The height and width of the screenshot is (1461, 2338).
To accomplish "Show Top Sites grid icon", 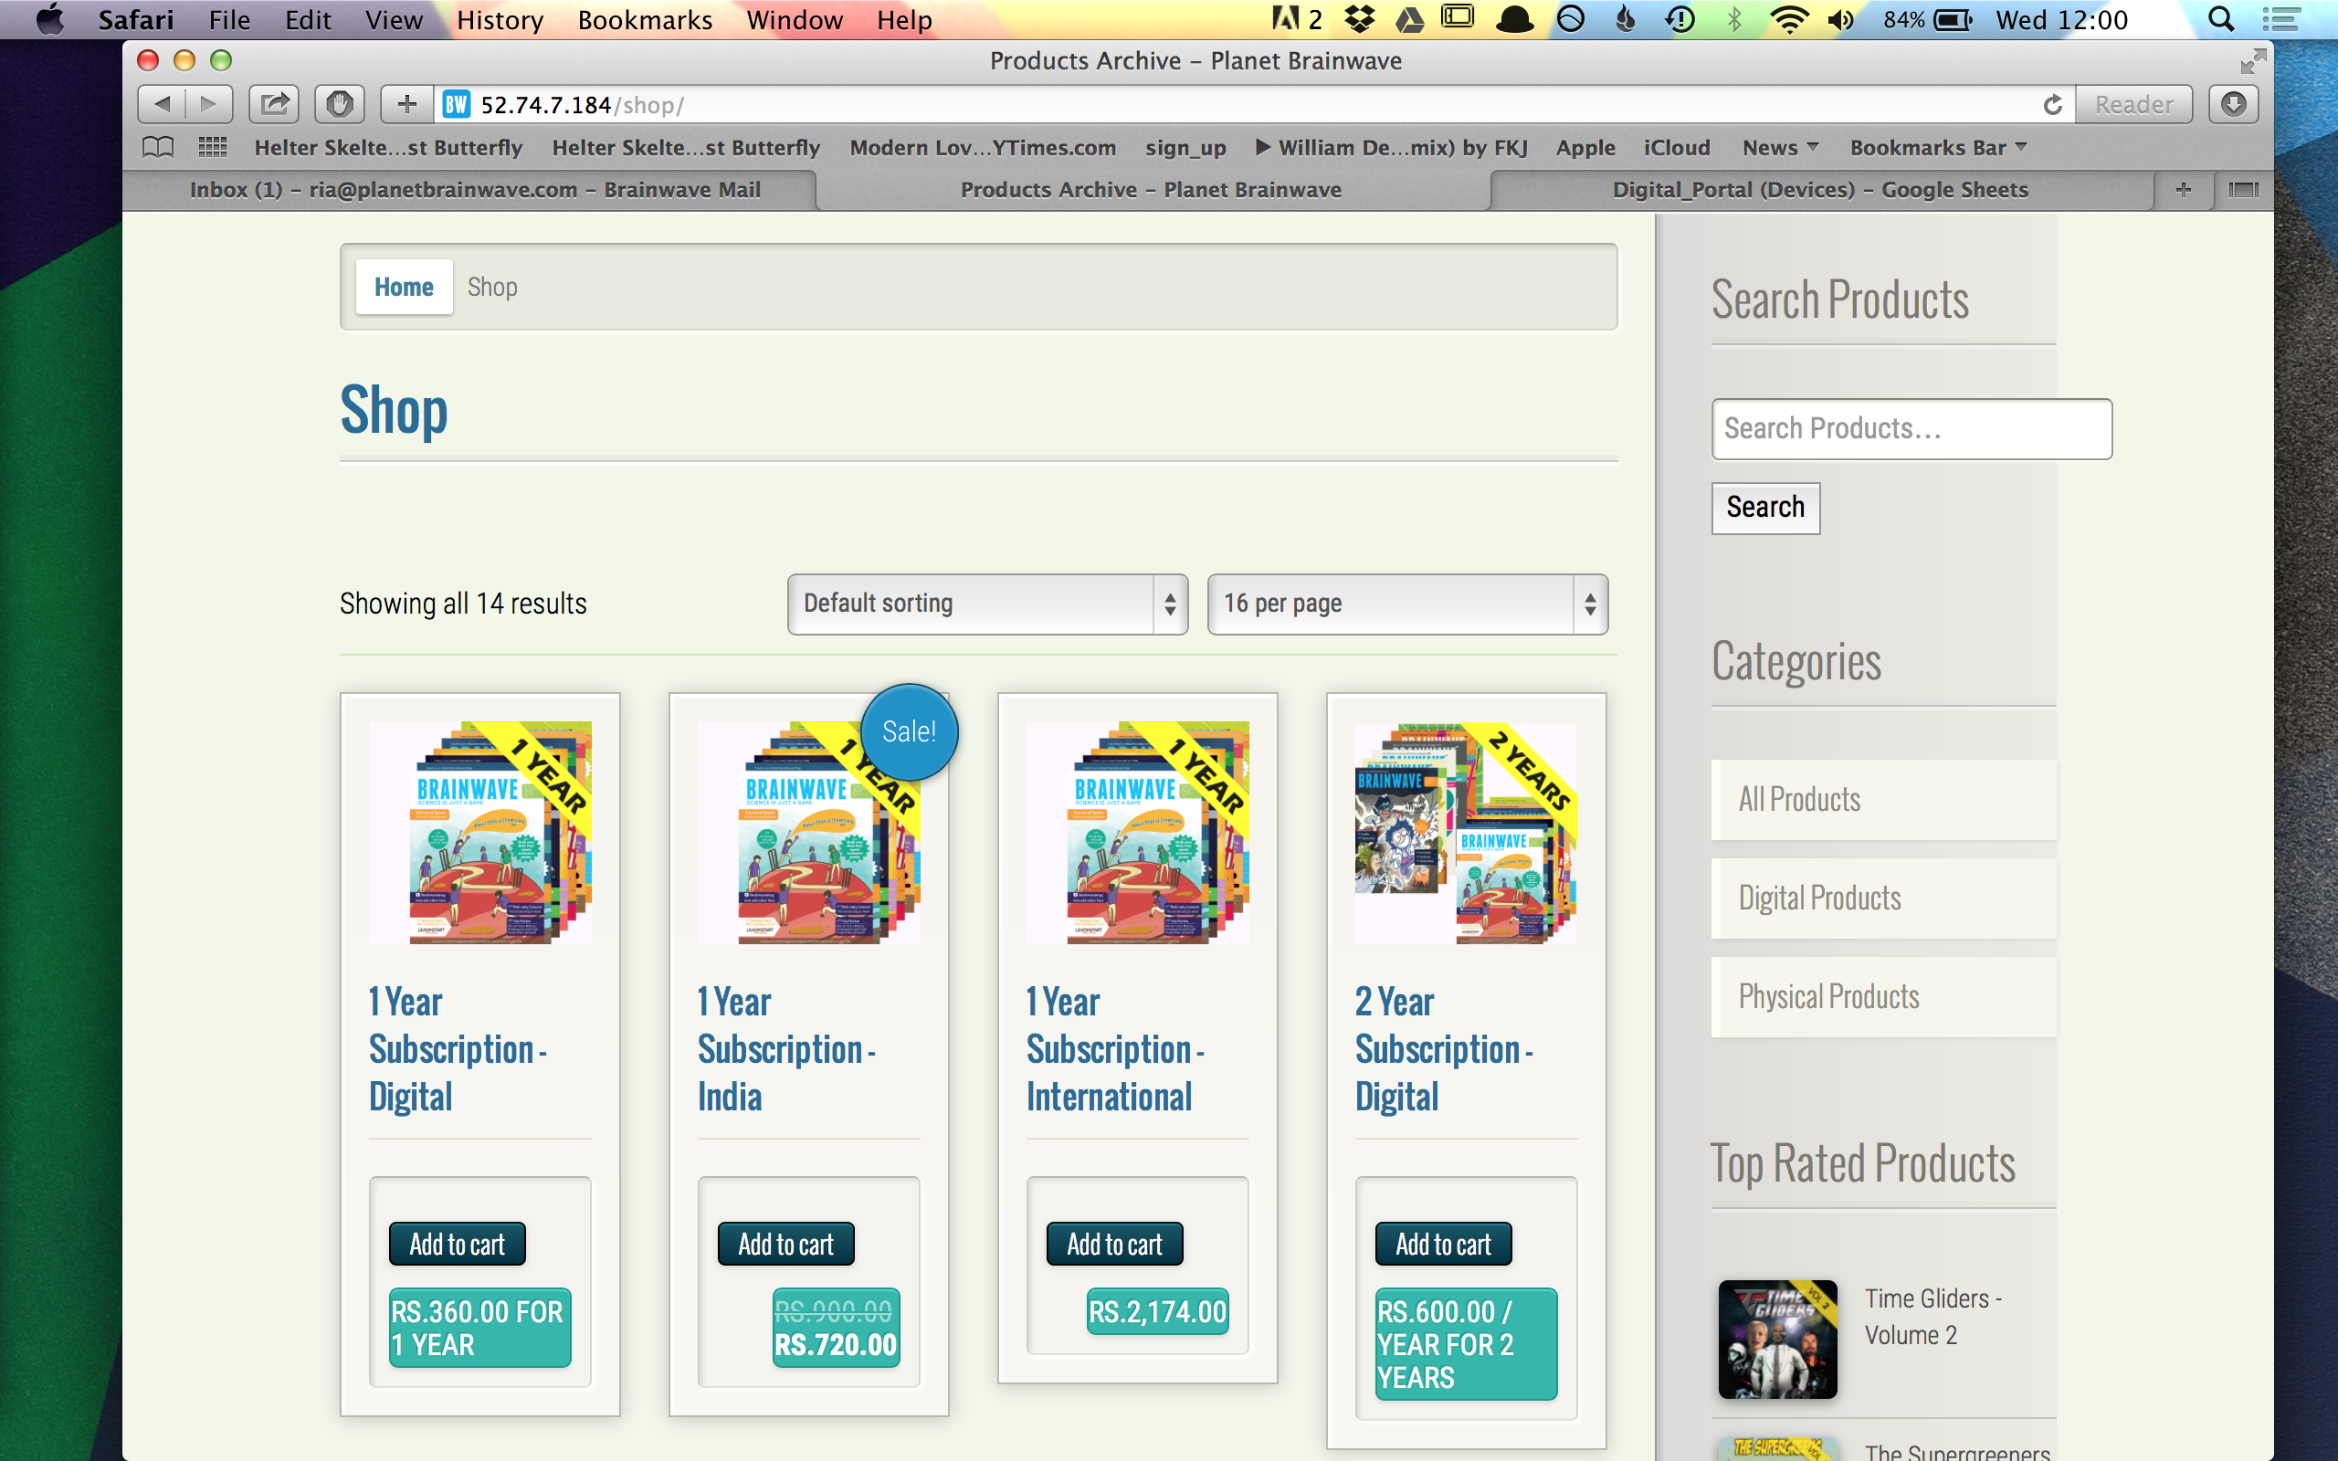I will click(x=213, y=148).
